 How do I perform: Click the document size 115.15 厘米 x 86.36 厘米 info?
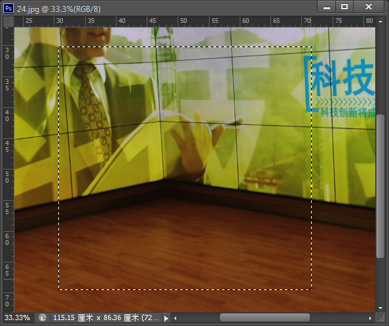(x=106, y=317)
